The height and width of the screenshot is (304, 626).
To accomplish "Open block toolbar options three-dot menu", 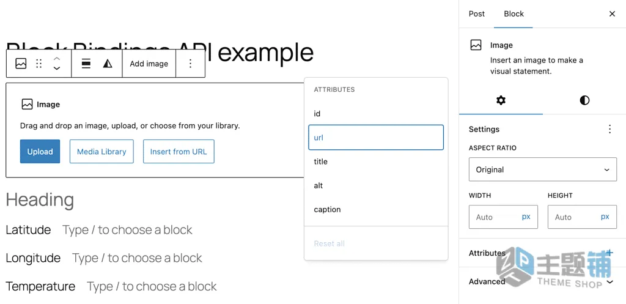I will tap(191, 64).
